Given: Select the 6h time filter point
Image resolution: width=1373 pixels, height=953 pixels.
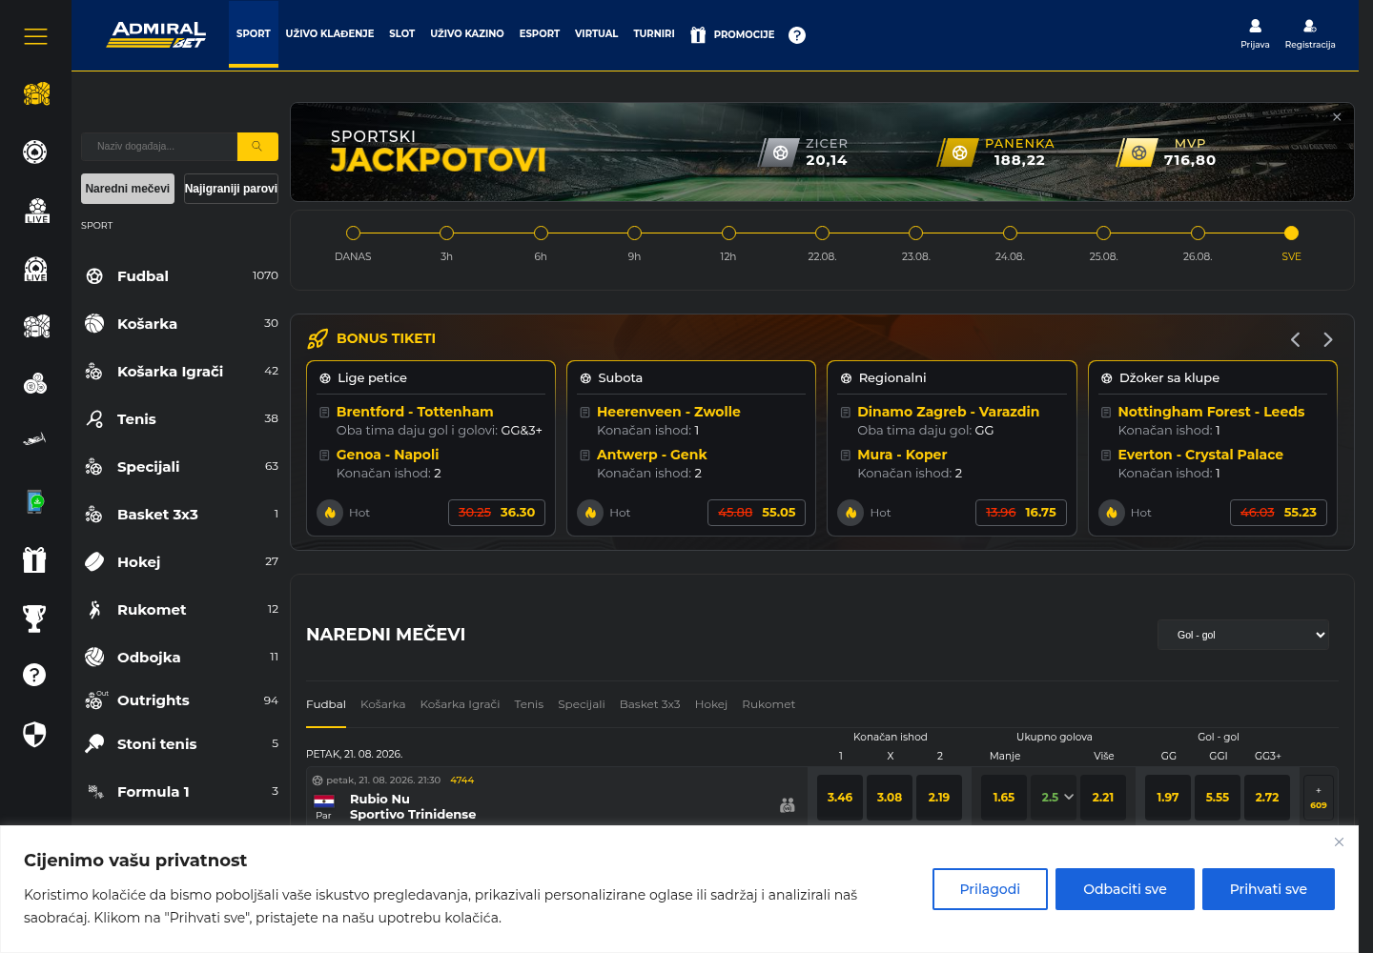Looking at the screenshot, I should tap(541, 233).
